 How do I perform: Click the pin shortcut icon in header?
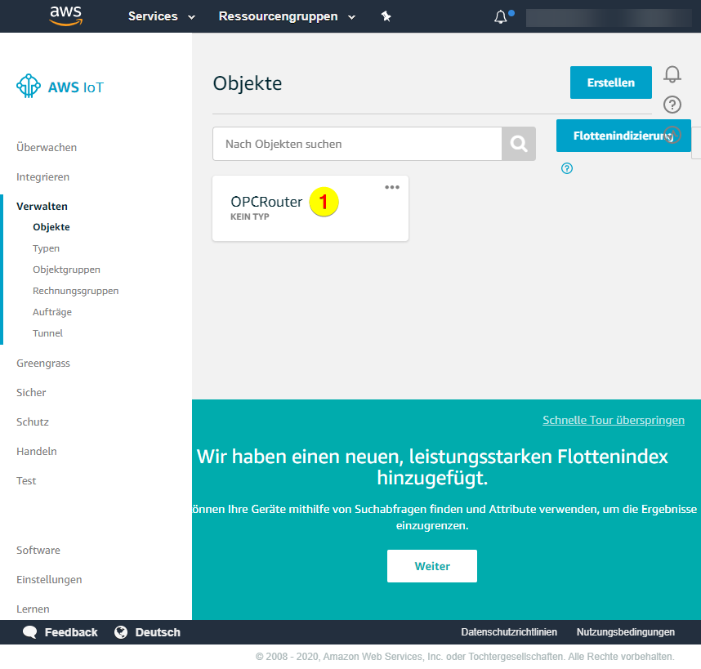pyautogui.click(x=386, y=16)
